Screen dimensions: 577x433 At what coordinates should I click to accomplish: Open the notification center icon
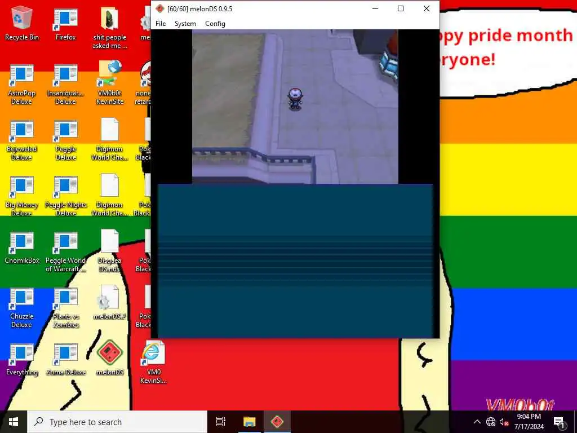click(x=559, y=422)
